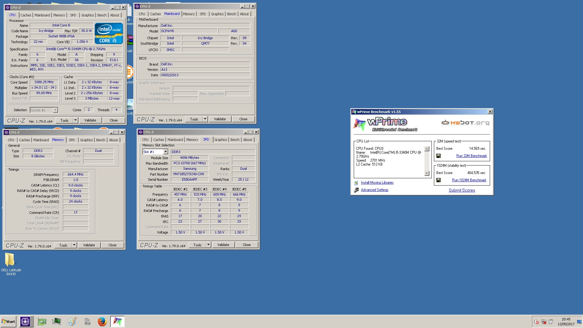Select About tab in the SPD window

click(248, 140)
